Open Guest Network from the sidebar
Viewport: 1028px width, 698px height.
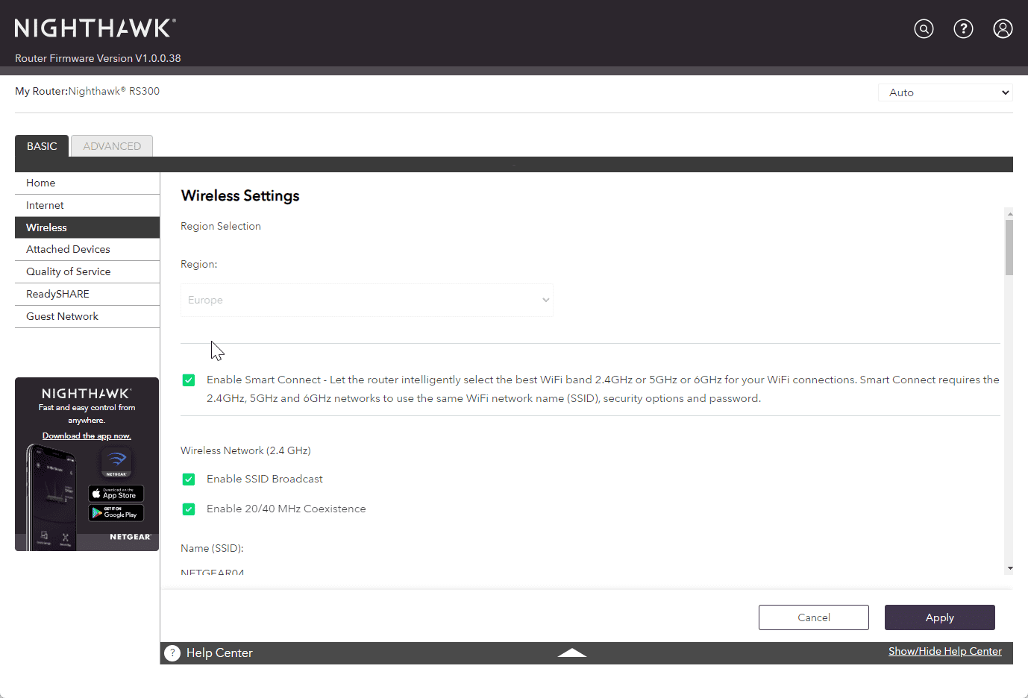coord(62,316)
